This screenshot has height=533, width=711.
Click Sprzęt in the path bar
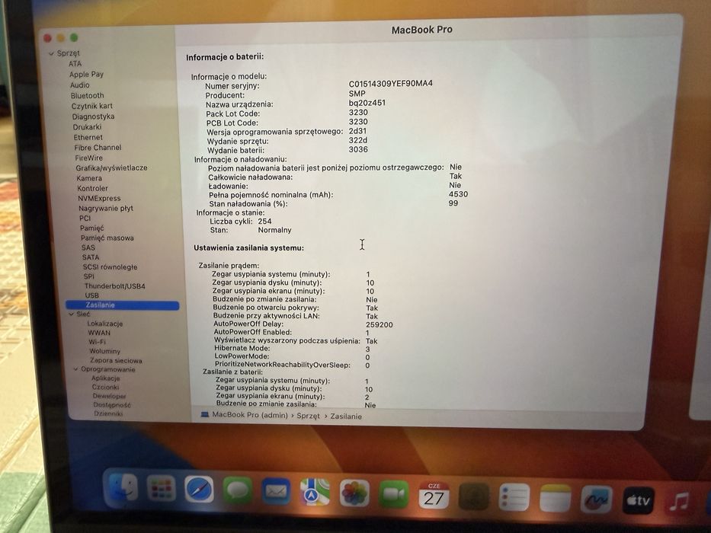pyautogui.click(x=309, y=416)
